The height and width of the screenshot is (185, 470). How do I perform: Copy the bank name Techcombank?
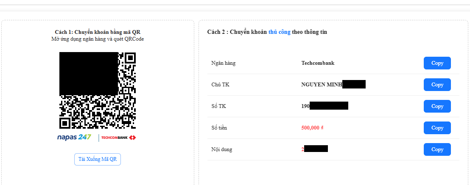[x=437, y=63]
